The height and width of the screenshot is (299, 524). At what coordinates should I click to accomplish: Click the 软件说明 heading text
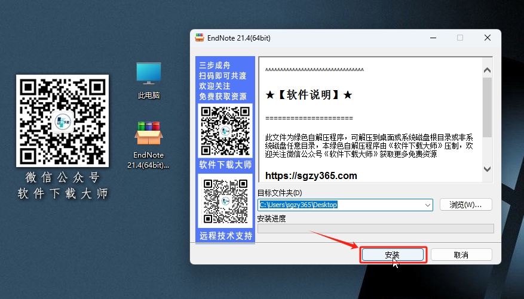[309, 95]
